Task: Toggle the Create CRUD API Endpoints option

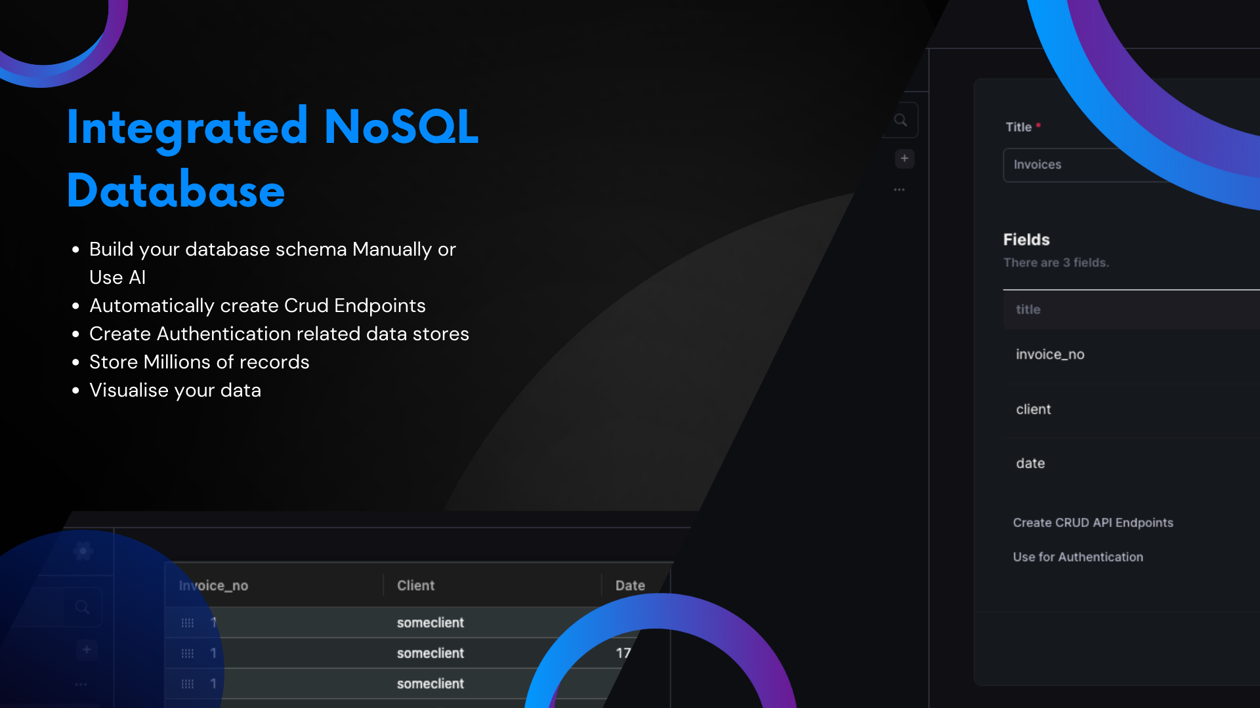Action: [x=1093, y=522]
